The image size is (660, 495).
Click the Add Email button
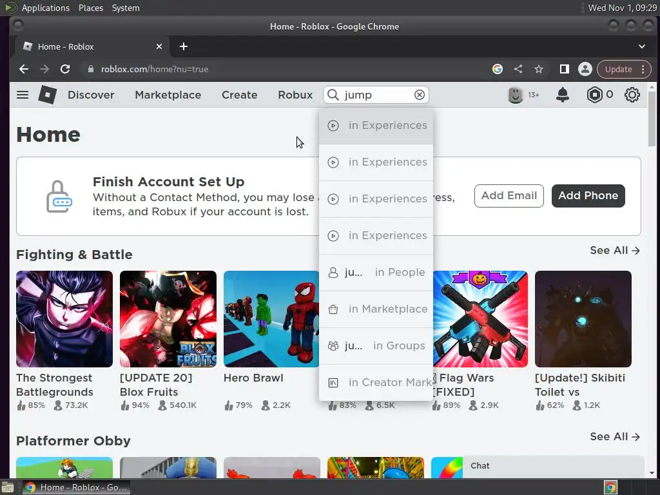click(509, 196)
